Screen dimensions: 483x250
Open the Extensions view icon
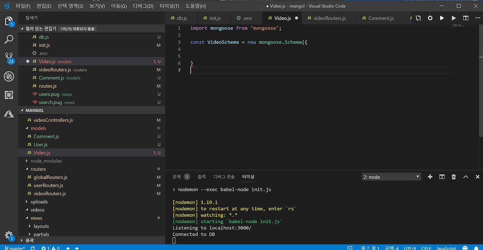9,95
